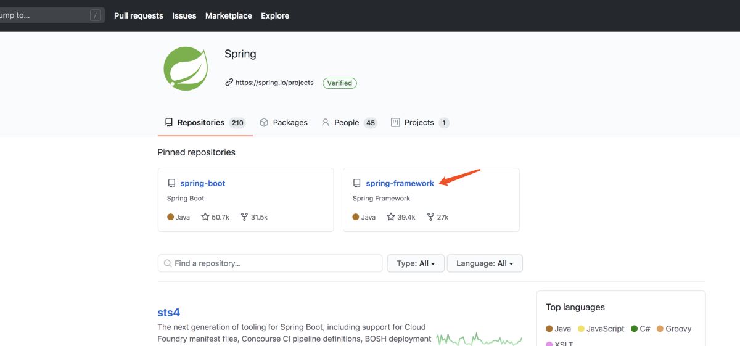
Task: Click the spring-boot repository icon
Action: [x=171, y=183]
